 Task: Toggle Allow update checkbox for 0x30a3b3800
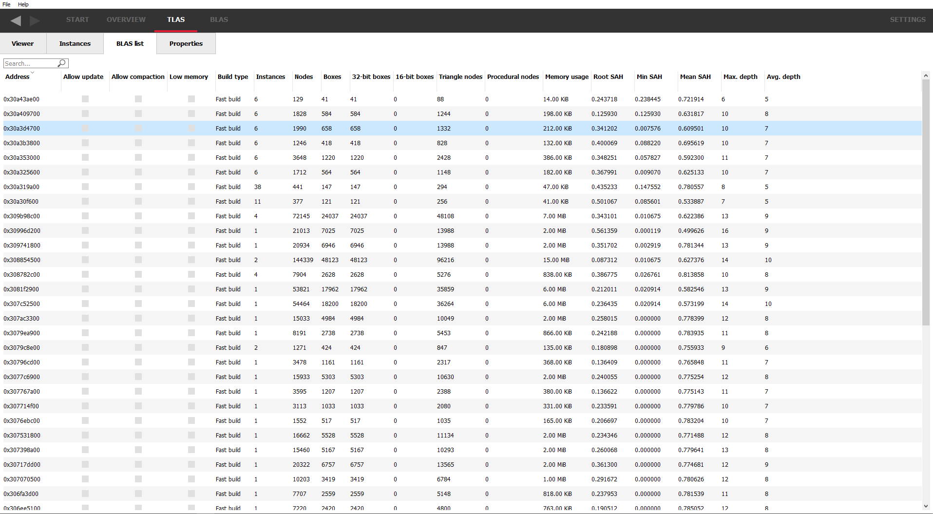[x=85, y=143]
